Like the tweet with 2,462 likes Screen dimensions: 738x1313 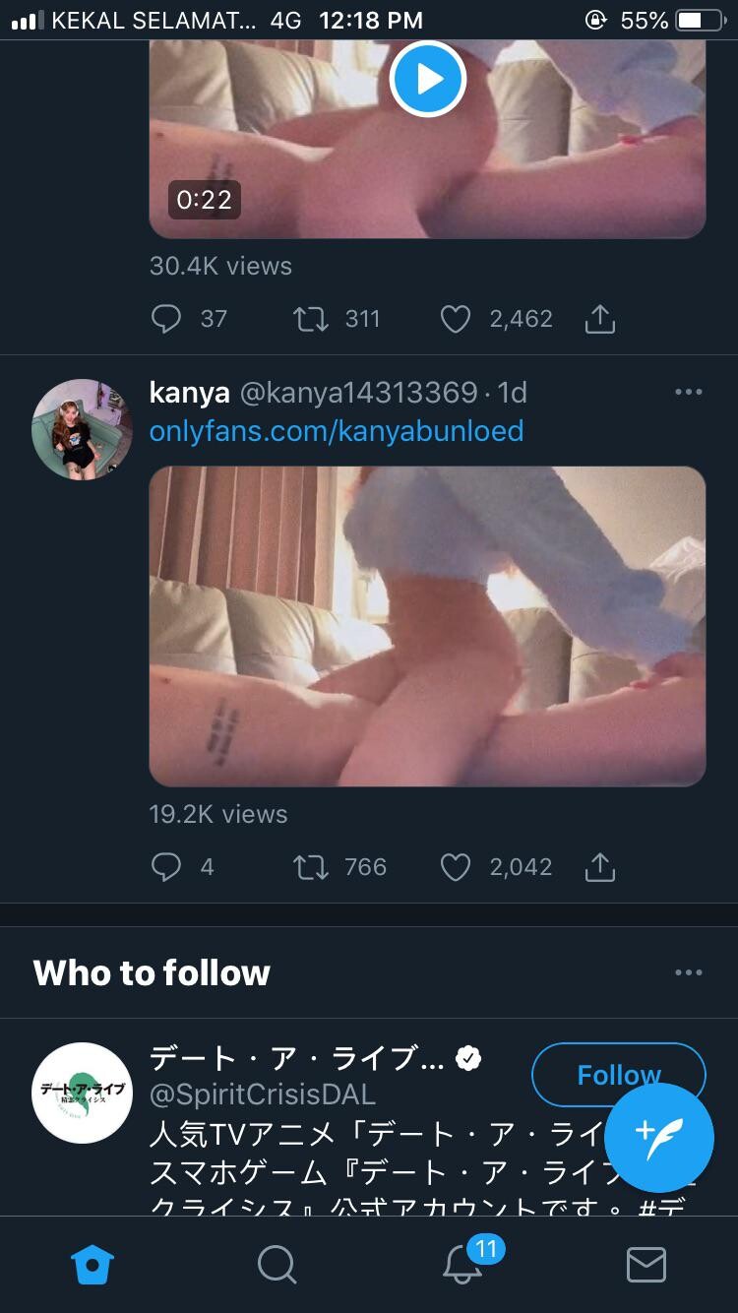coord(455,319)
